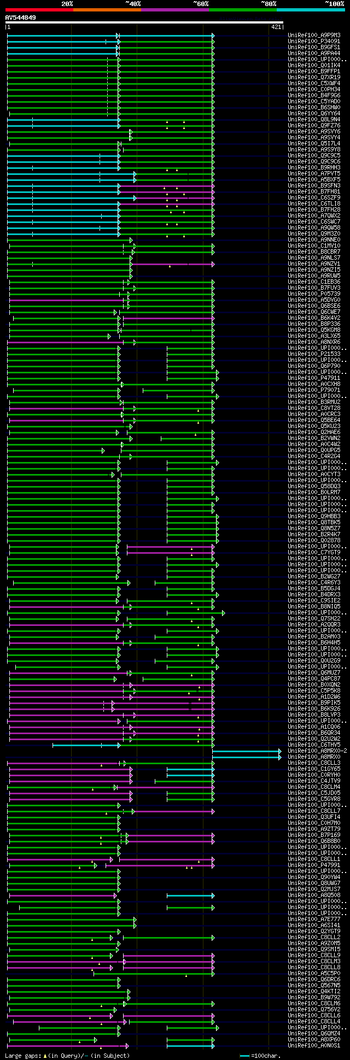The width and height of the screenshot is (350, 1060).
Task: Select the UniRef100_B2WG27 label
Action: (314, 577)
